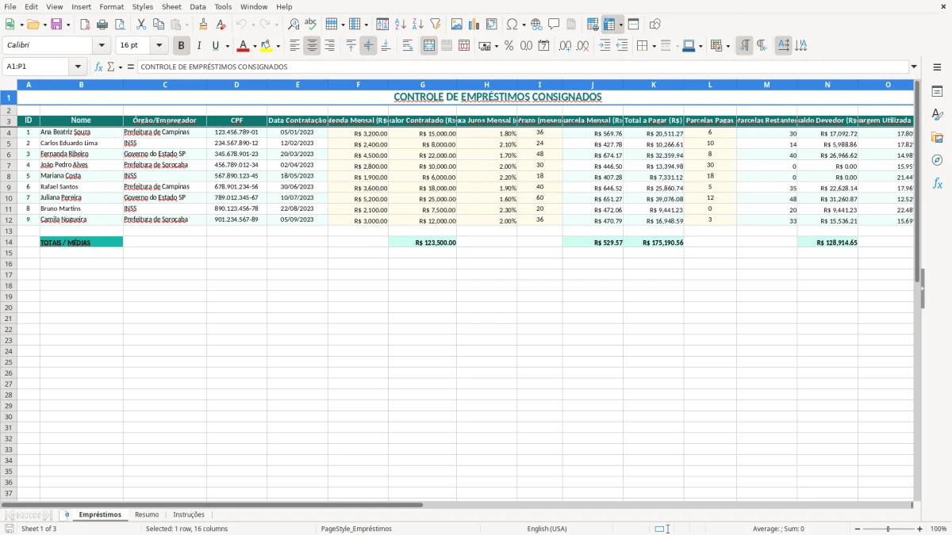952x535 pixels.
Task: Click the Cut scissors icon
Action: point(141,25)
